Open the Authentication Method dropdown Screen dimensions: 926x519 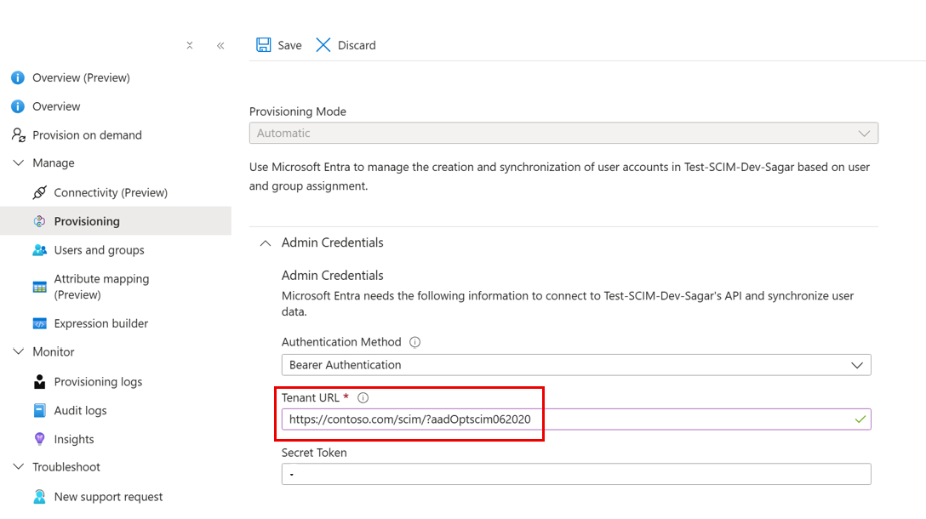(576, 365)
